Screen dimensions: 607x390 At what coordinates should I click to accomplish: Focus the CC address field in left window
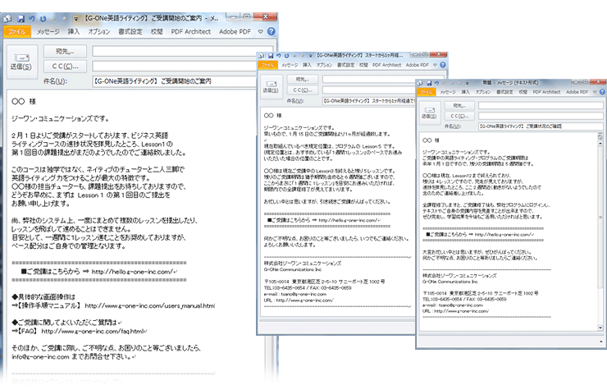coord(174,66)
